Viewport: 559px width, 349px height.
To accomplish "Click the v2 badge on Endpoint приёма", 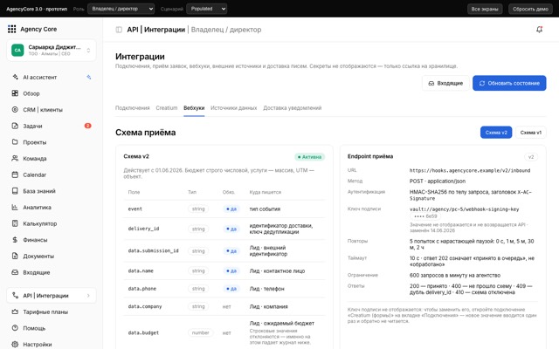I will click(531, 157).
